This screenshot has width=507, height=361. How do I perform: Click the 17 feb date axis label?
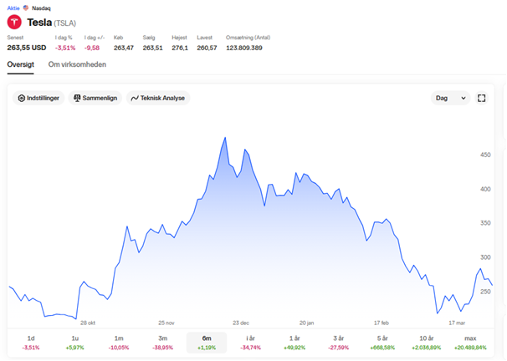(382, 323)
